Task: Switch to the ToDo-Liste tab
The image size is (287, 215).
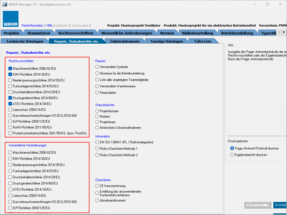Action: pyautogui.click(x=203, y=41)
